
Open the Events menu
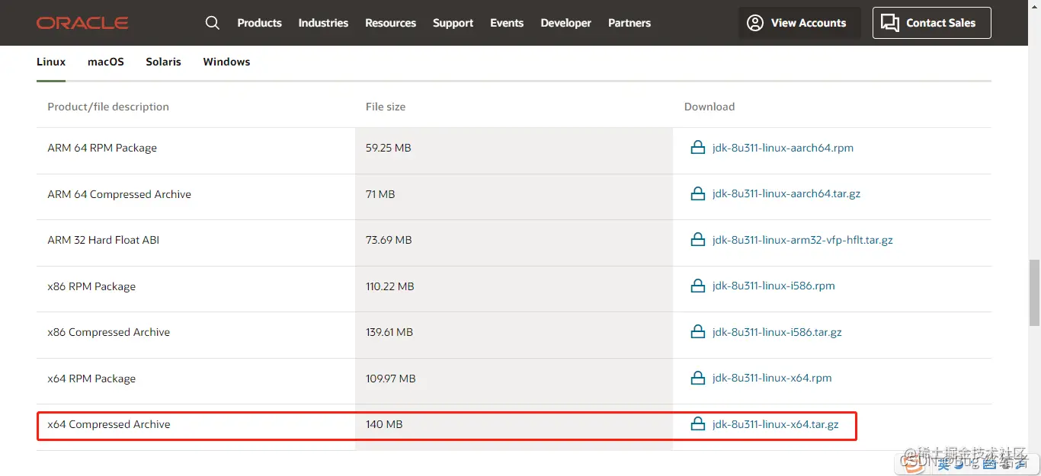point(507,23)
